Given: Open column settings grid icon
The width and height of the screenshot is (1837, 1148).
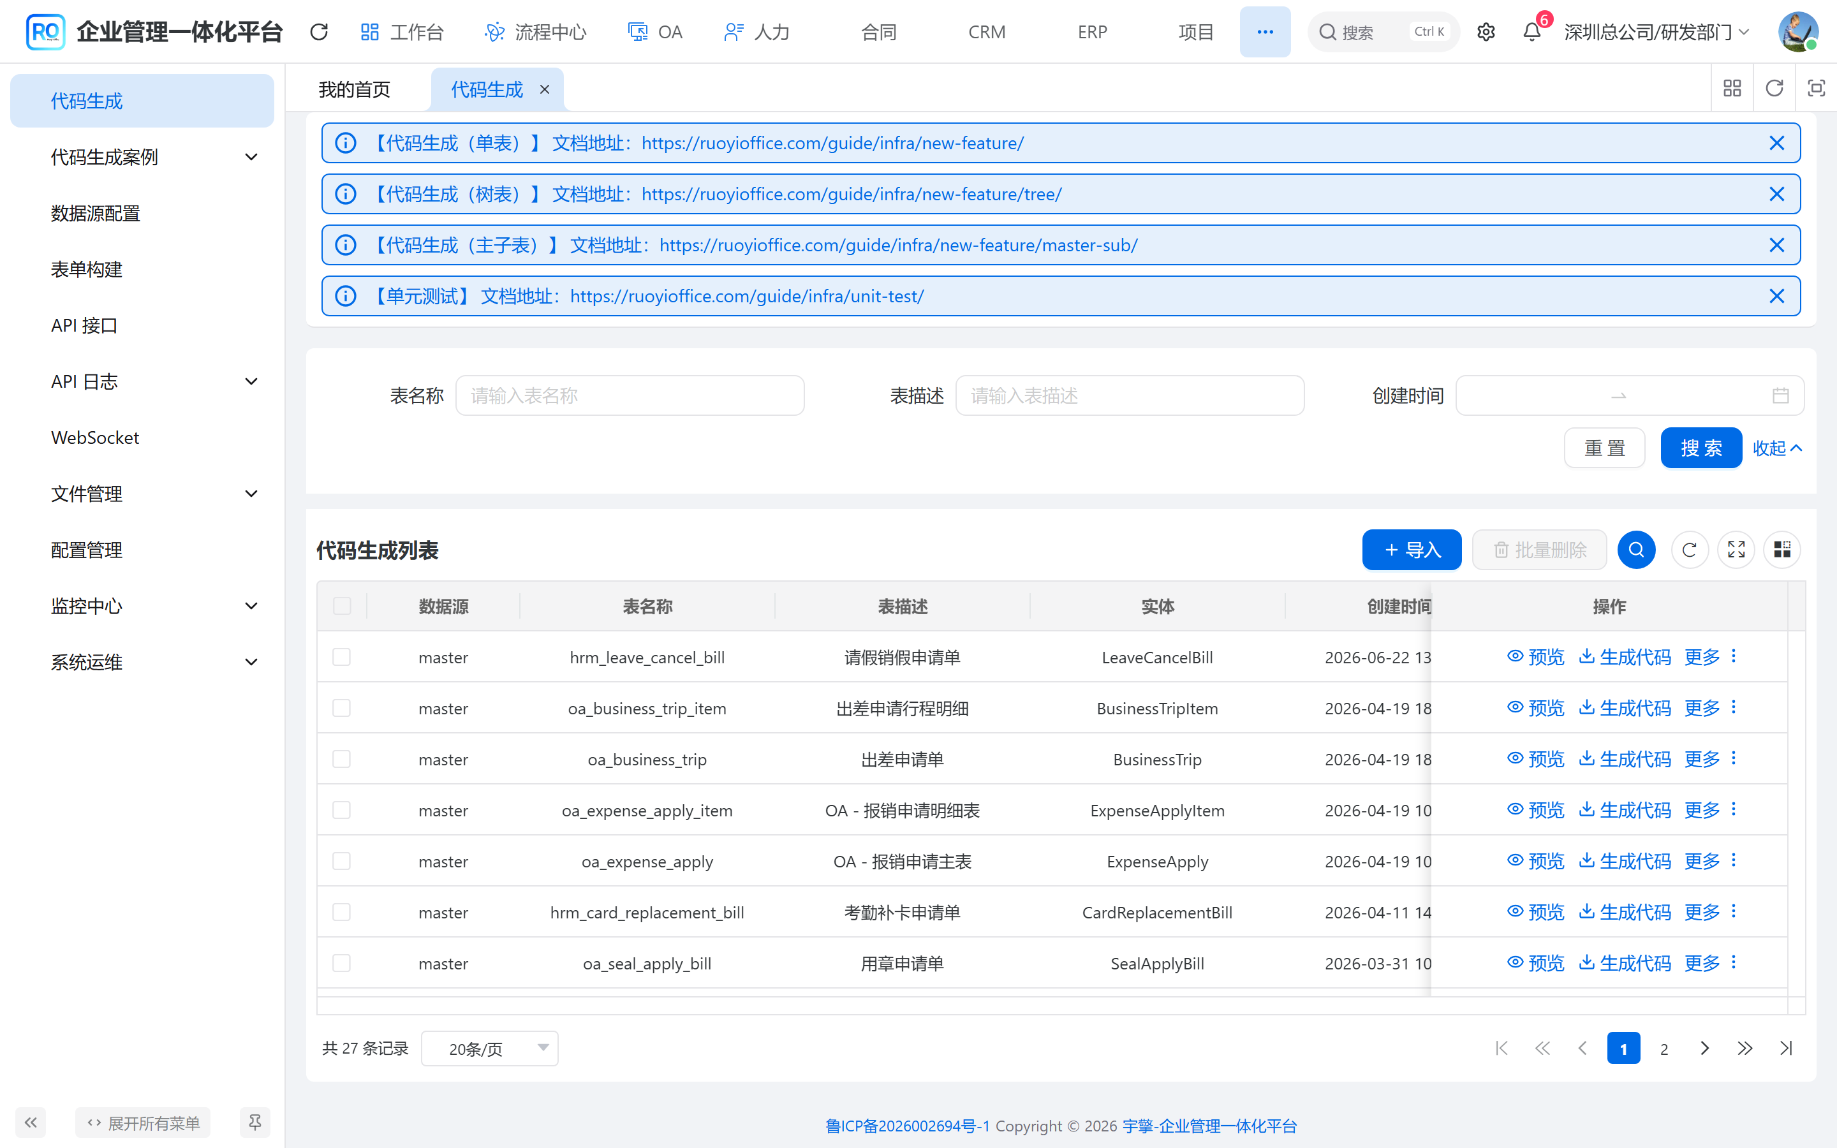Looking at the screenshot, I should point(1782,549).
